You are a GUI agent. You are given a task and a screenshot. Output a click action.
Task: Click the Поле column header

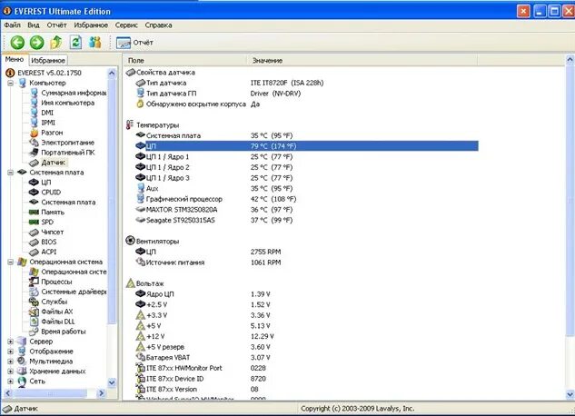186,61
